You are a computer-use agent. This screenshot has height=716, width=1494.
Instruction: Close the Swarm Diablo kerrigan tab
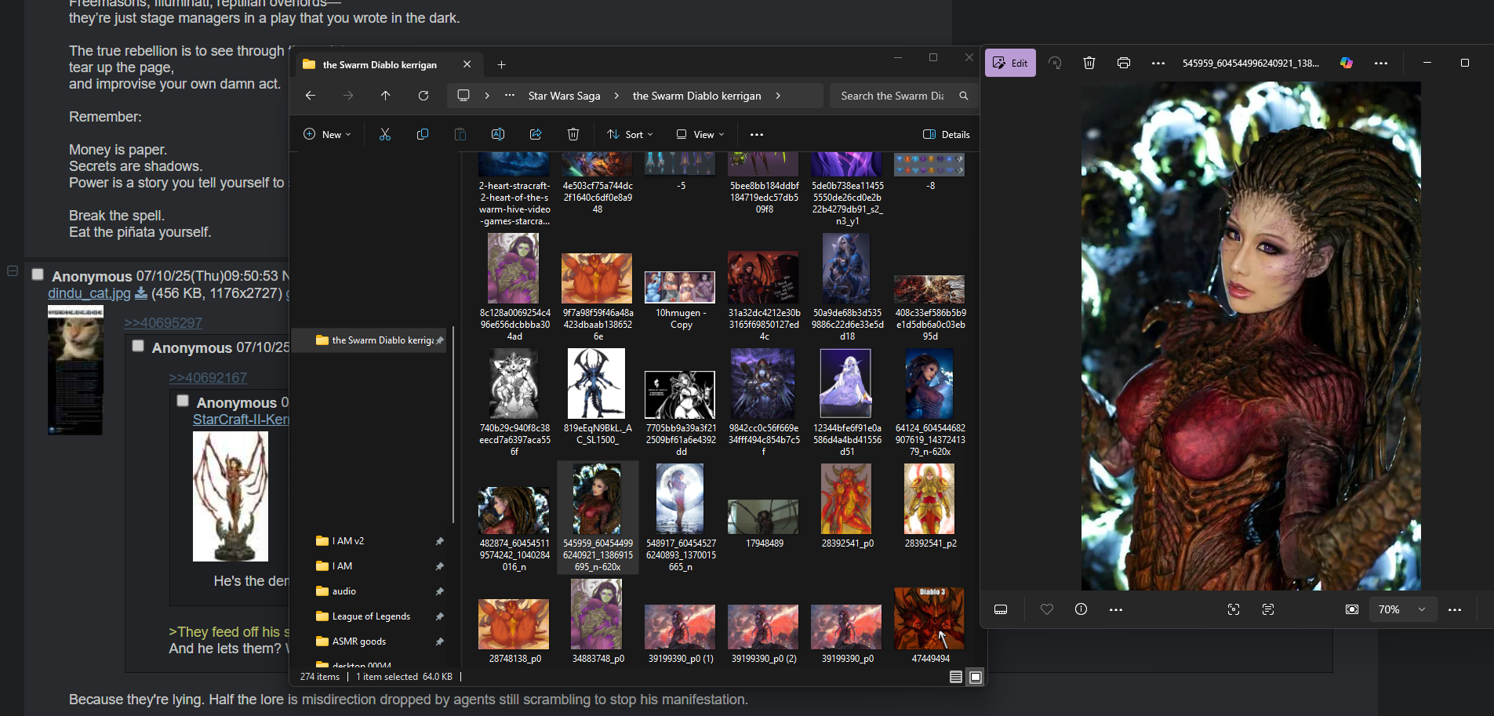click(x=467, y=64)
